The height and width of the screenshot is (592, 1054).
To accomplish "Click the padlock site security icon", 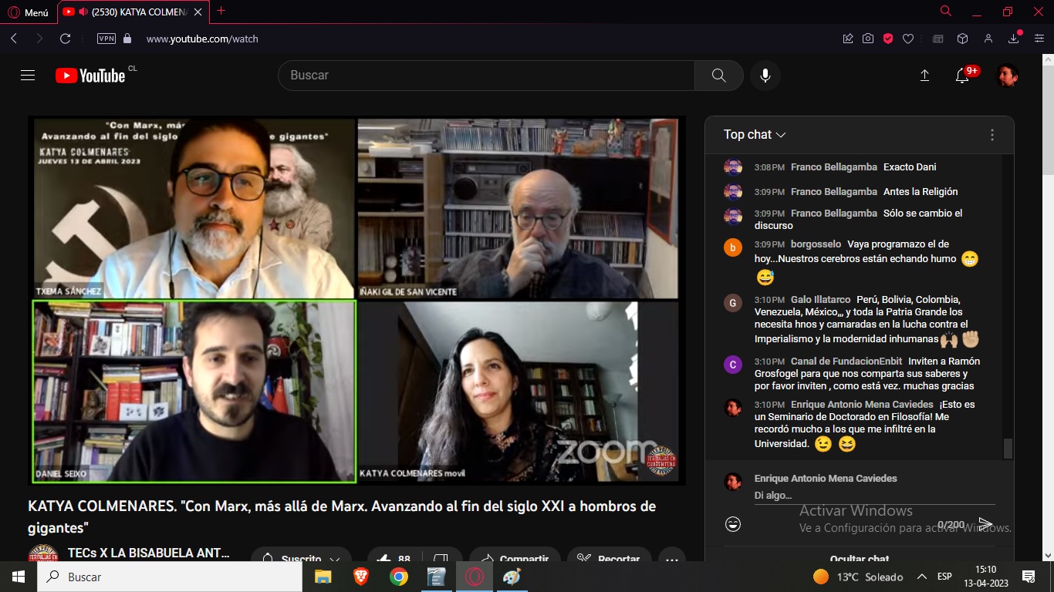I will point(127,39).
